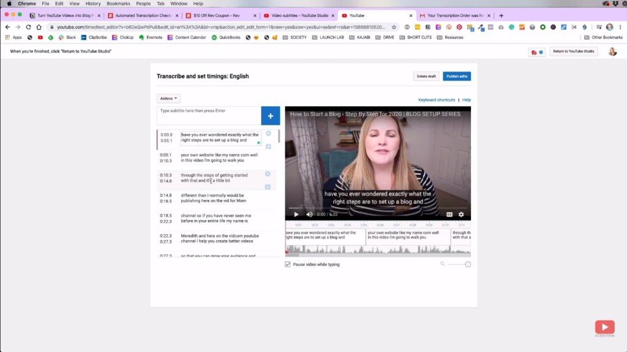The height and width of the screenshot is (352, 627).
Task: Delete the 0:00.0 subtitle line
Action: tap(268, 133)
